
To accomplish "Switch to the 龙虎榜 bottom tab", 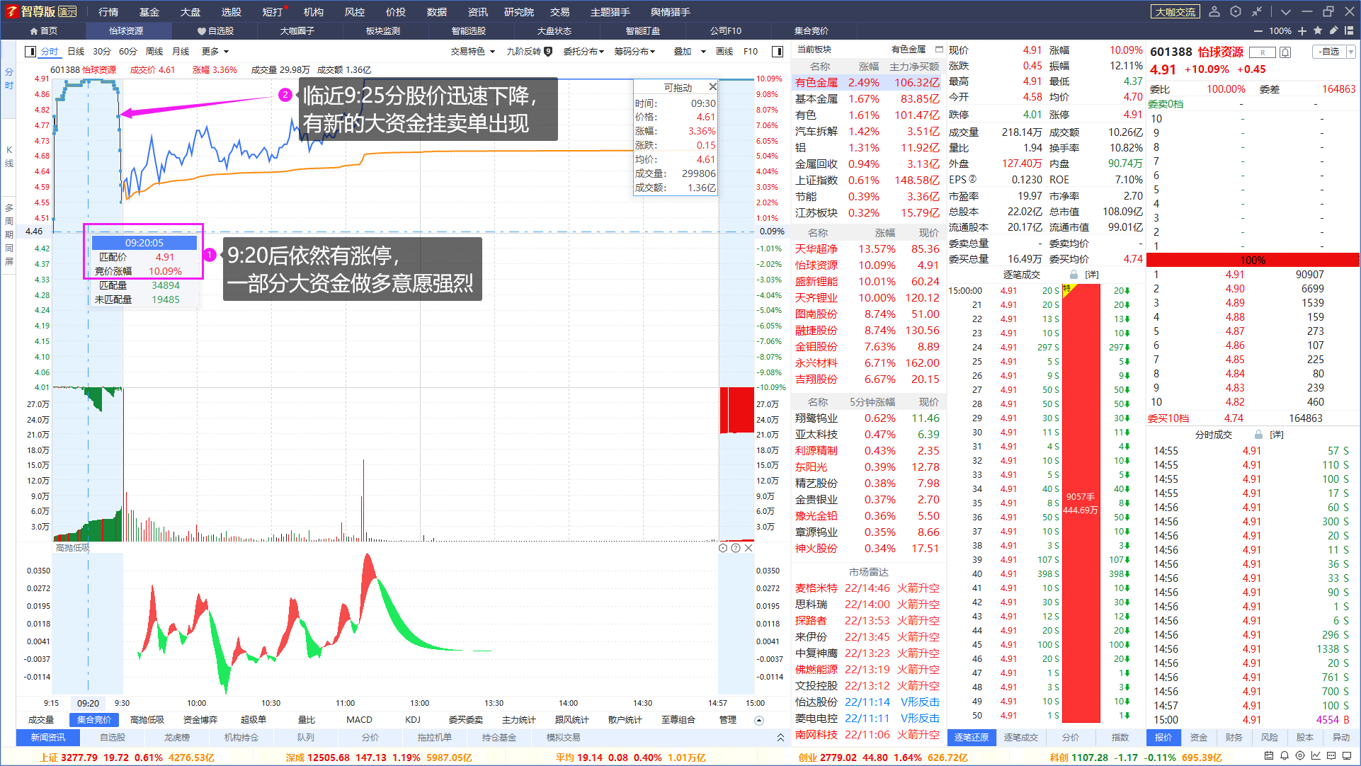I will 177,738.
